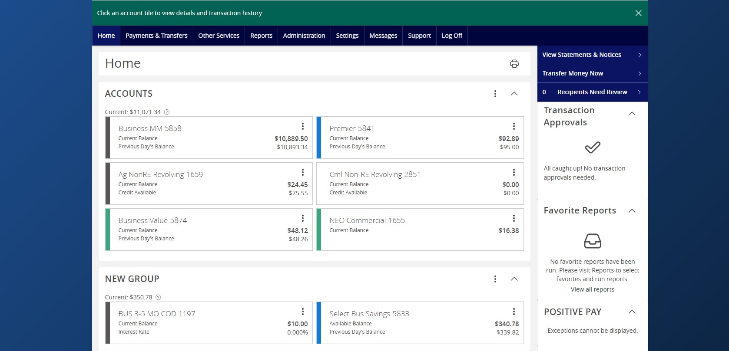Open help icon next to Current $11,071.34
Viewport: 729px width, 351px height.
pyautogui.click(x=166, y=112)
